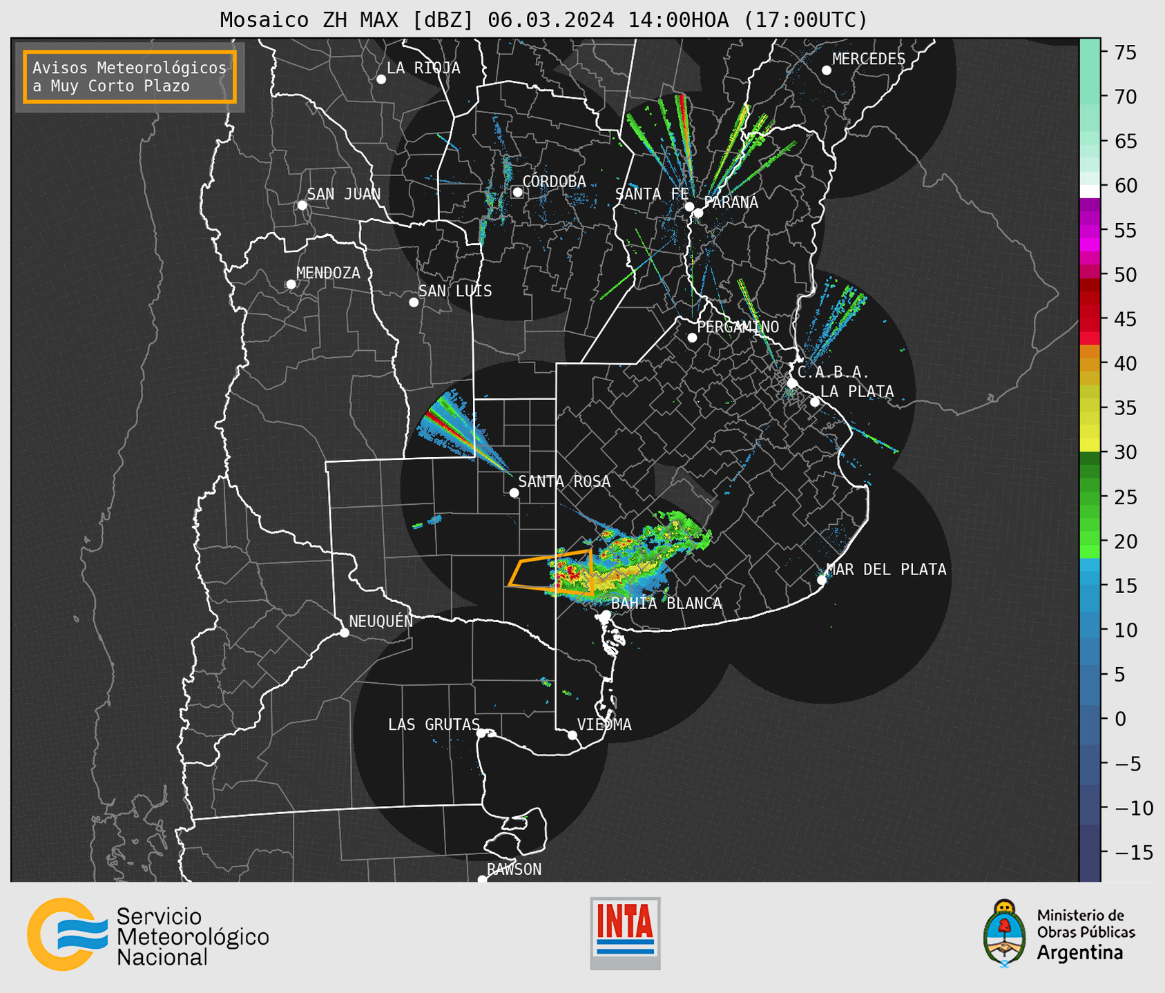1165x993 pixels.
Task: Click the orange warning polygon near Bahía Blanca
Action: coord(550,572)
